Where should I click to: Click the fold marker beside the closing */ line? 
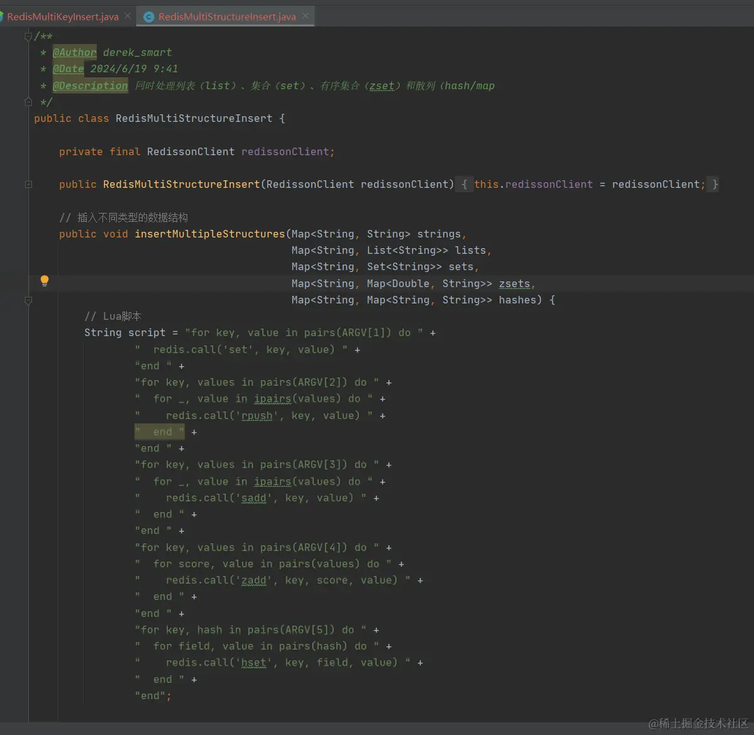click(x=28, y=102)
